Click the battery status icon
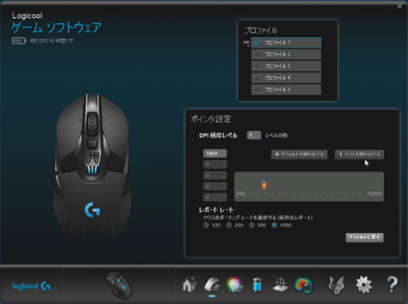 [x=19, y=41]
